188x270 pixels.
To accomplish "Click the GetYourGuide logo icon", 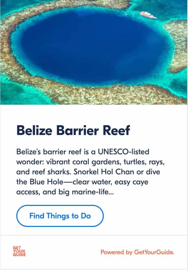I will (x=19, y=251).
